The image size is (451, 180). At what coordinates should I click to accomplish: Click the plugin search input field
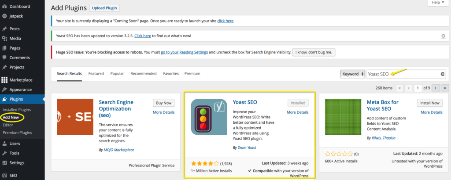pos(406,74)
